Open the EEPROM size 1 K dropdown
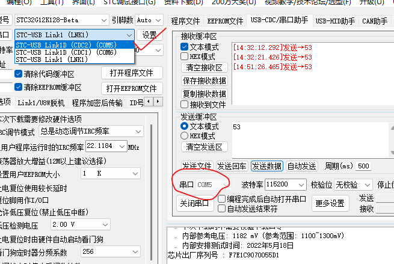 [111, 173]
